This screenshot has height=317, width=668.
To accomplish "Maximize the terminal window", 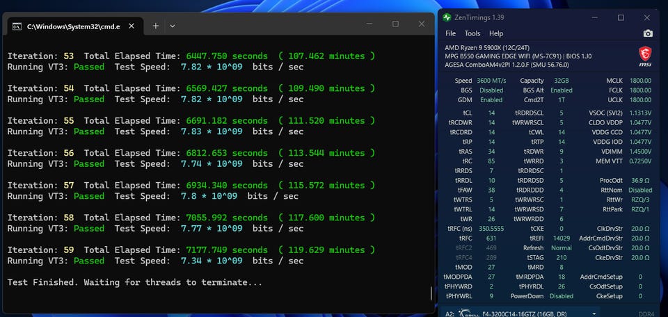I will [x=395, y=24].
